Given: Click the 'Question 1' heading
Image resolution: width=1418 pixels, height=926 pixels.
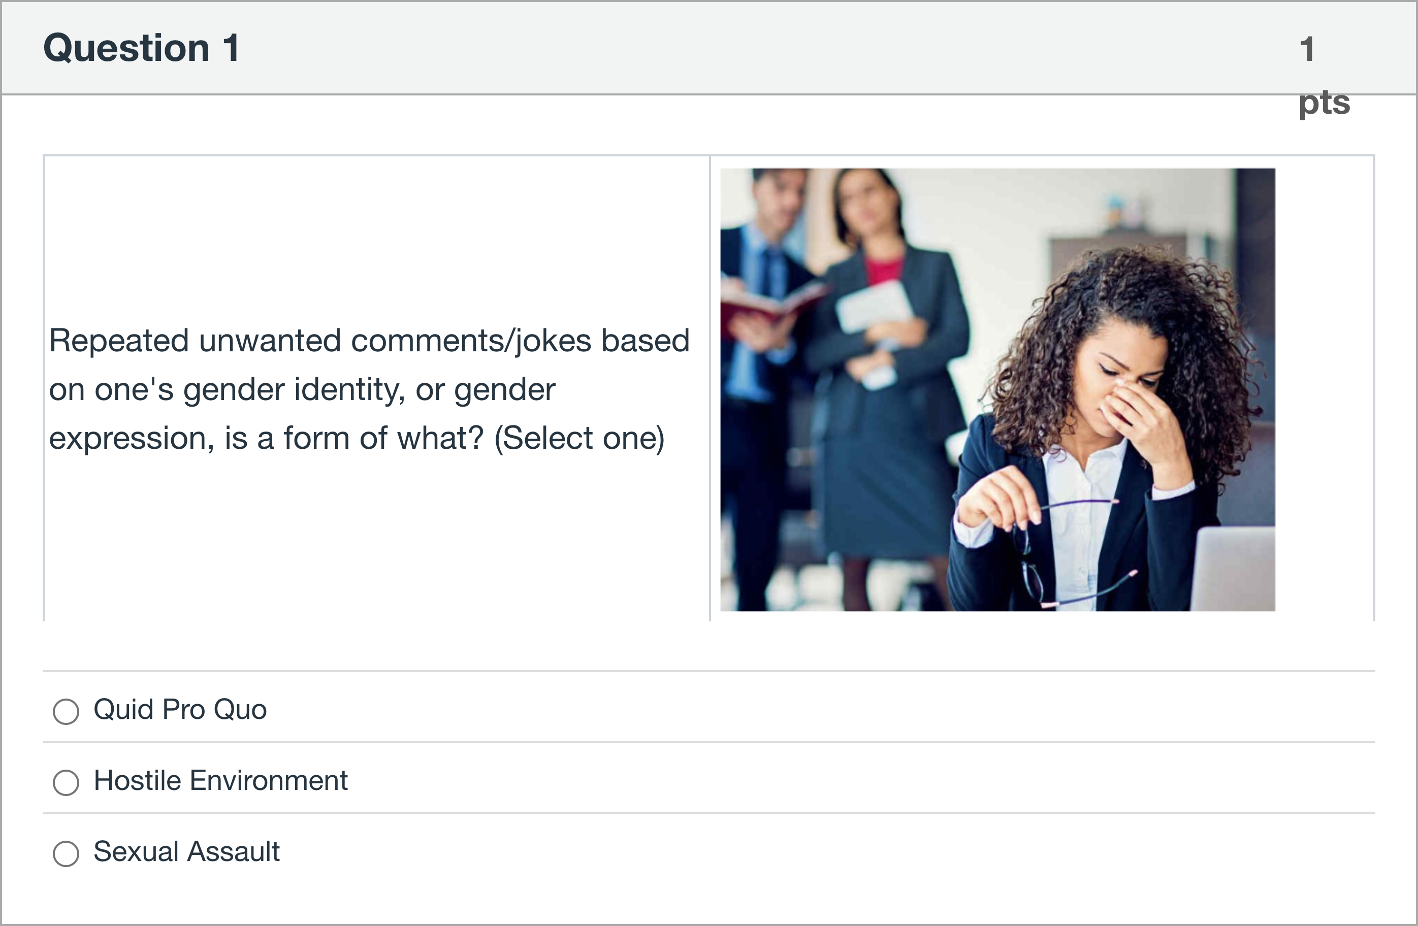Looking at the screenshot, I should (141, 48).
